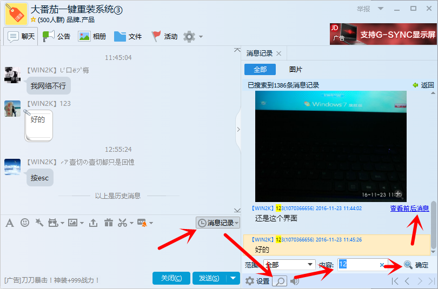Screen dimensions: 438x289
Task: Clear the search content with x icon
Action: point(382,265)
